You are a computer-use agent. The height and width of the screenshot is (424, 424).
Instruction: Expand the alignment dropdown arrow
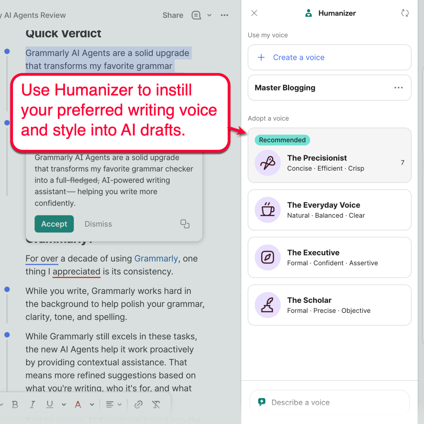(x=119, y=405)
